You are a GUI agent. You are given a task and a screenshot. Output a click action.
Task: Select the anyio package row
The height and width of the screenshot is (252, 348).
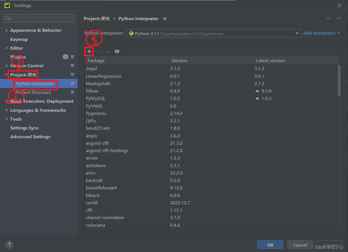211,136
